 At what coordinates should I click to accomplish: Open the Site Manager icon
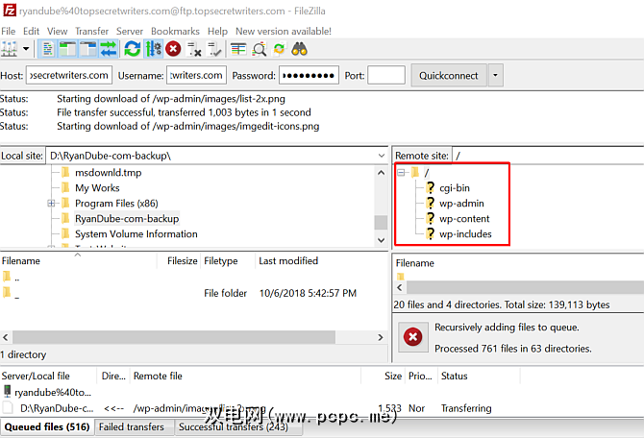click(9, 49)
